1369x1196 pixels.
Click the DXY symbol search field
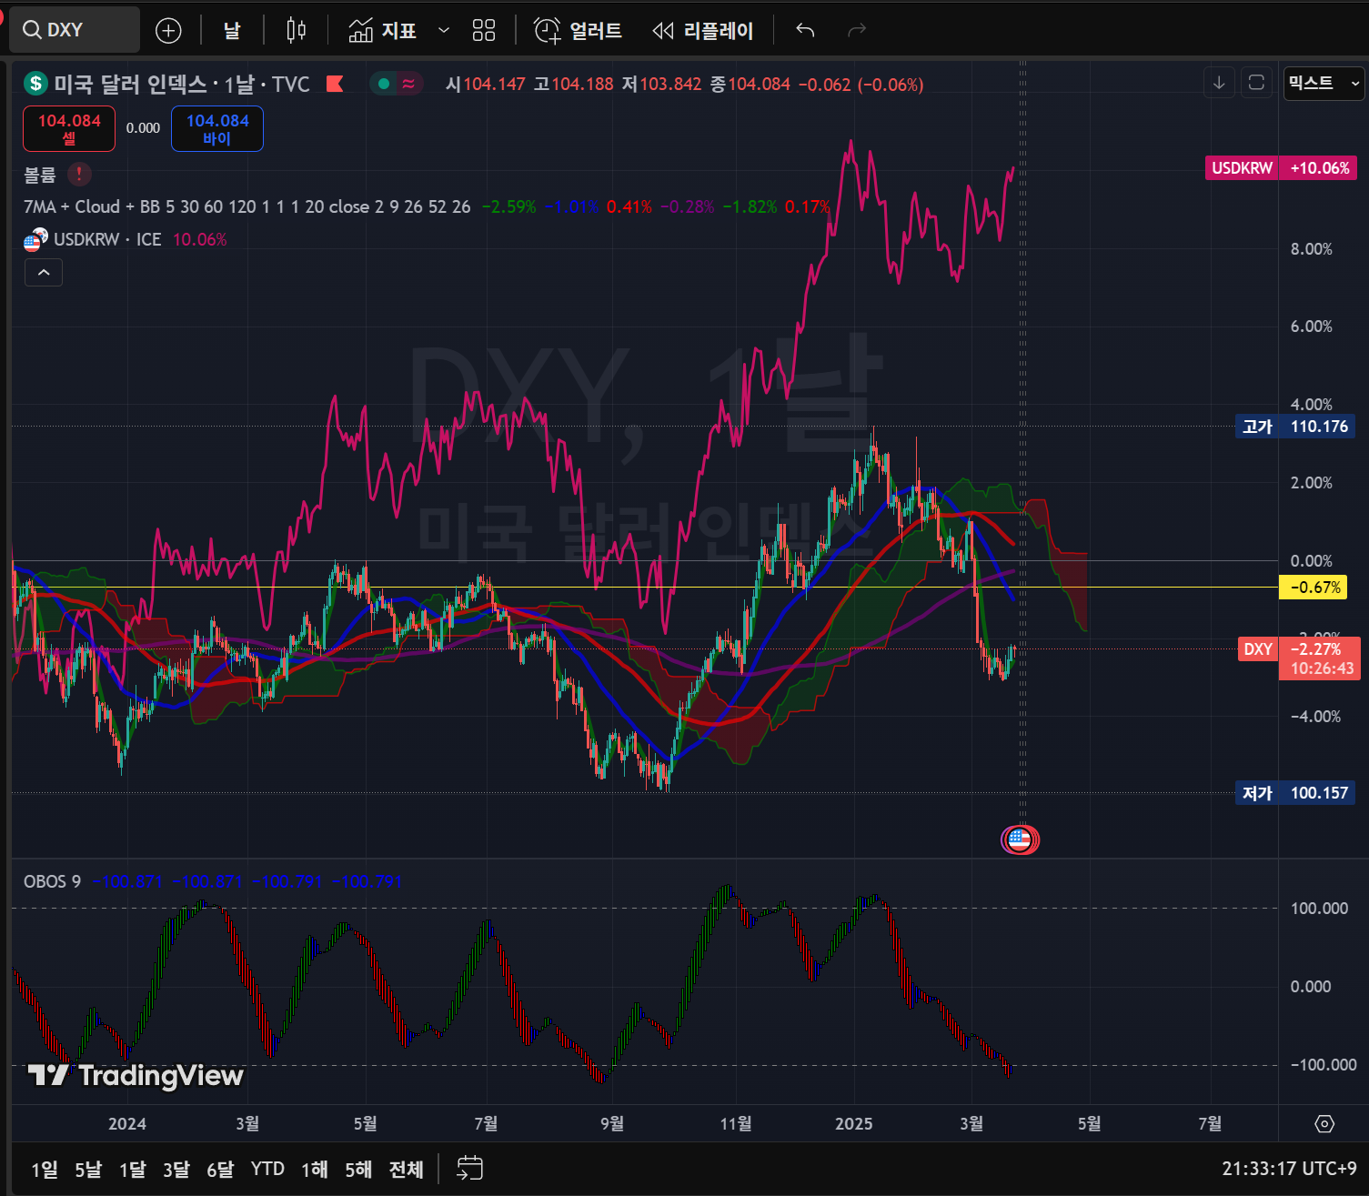coord(75,30)
